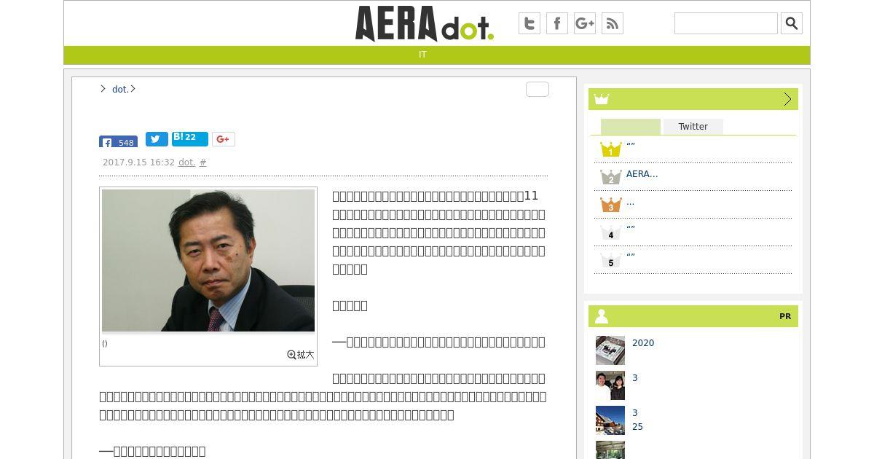Click the blank rounded button above article
This screenshot has width=874, height=459.
[538, 89]
